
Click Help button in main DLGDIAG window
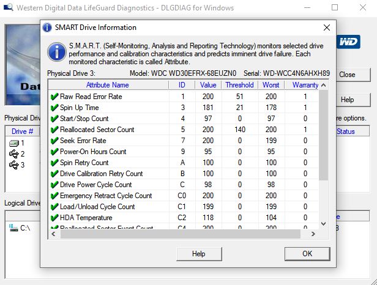pyautogui.click(x=353, y=100)
